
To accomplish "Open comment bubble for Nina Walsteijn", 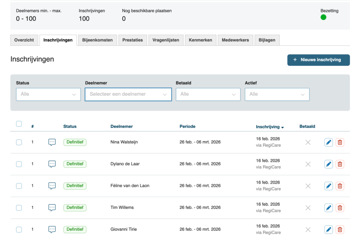I will tap(52, 142).
